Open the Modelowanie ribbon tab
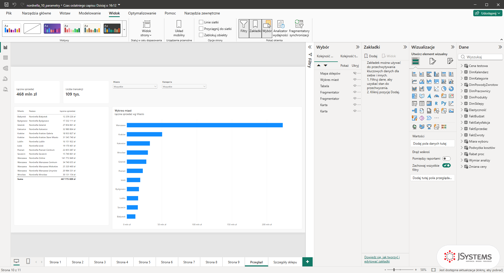The image size is (504, 273). 90,13
